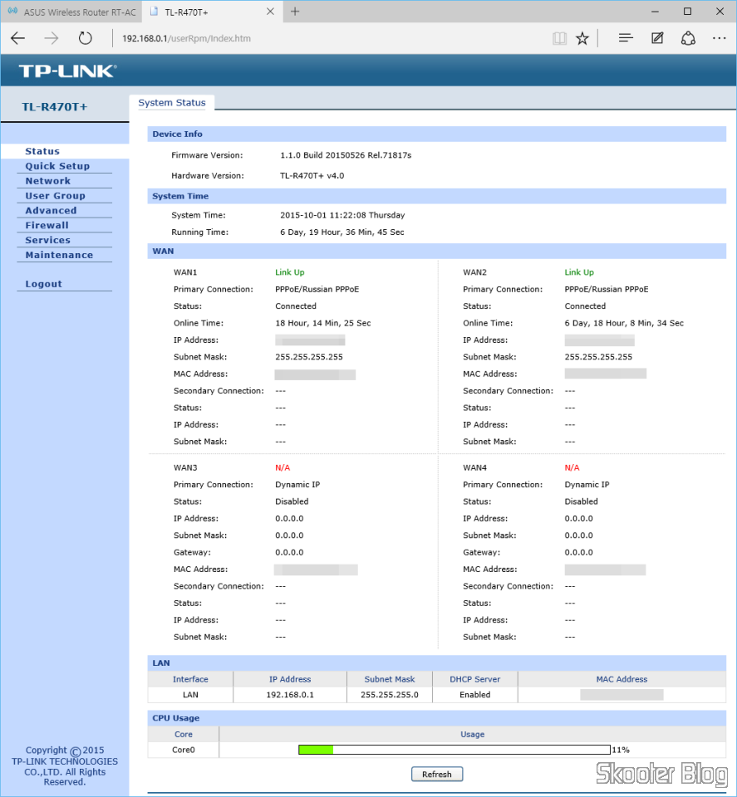Viewport: 737px width, 797px height.
Task: Click WAN1 online time 18 Hour, 14 Min
Action: pyautogui.click(x=323, y=323)
